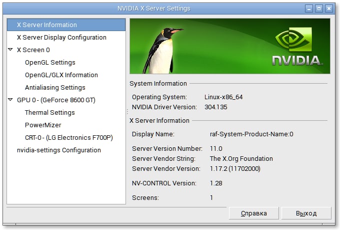Select the X Screen 0 entry
Image resolution: width=340 pixels, height=230 pixels.
[33, 50]
